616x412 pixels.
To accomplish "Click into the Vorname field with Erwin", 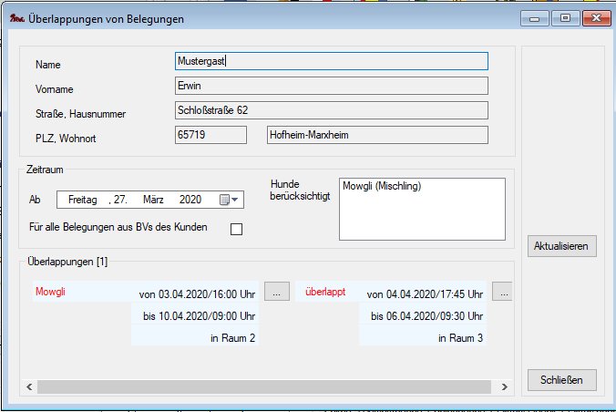I will coord(331,86).
